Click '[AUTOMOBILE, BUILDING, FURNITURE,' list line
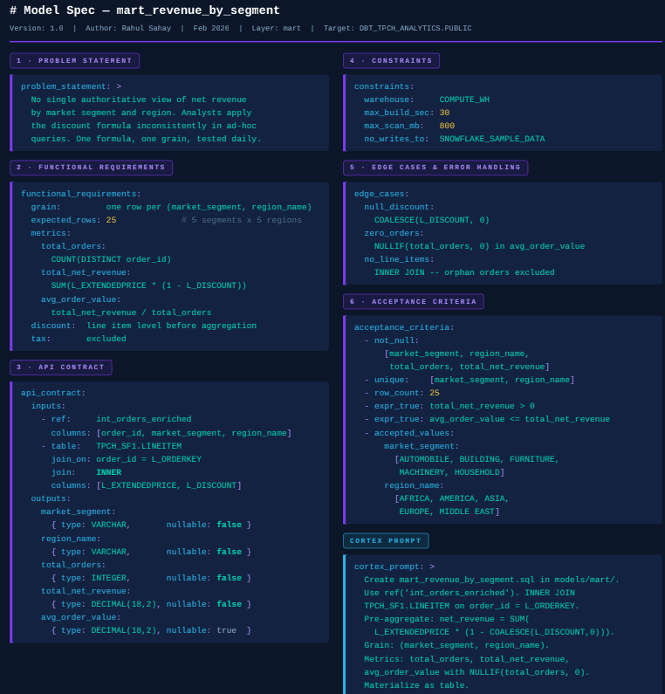665x694 pixels. pyautogui.click(x=477, y=459)
